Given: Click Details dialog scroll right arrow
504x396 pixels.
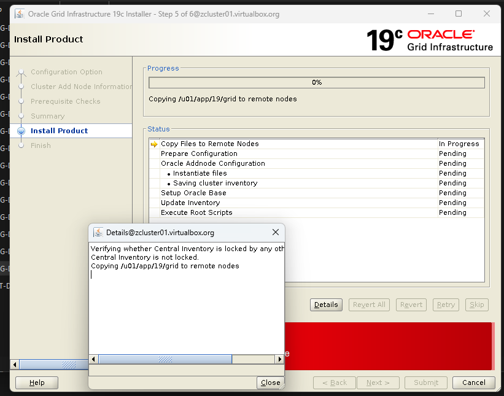Looking at the screenshot, I should (x=279, y=359).
